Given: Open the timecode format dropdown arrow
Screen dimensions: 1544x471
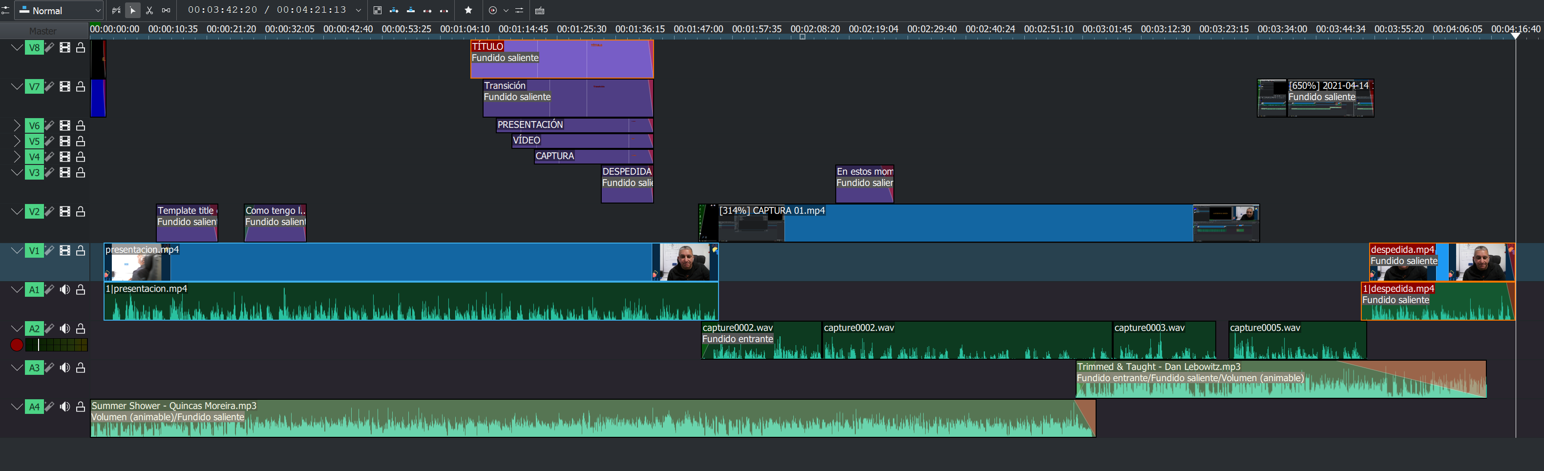Looking at the screenshot, I should [359, 10].
